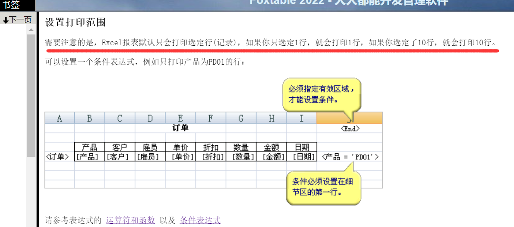Screen dimensions: 514x227
Task: Click the scrollbar up arrow
Action: click(x=31, y=30)
